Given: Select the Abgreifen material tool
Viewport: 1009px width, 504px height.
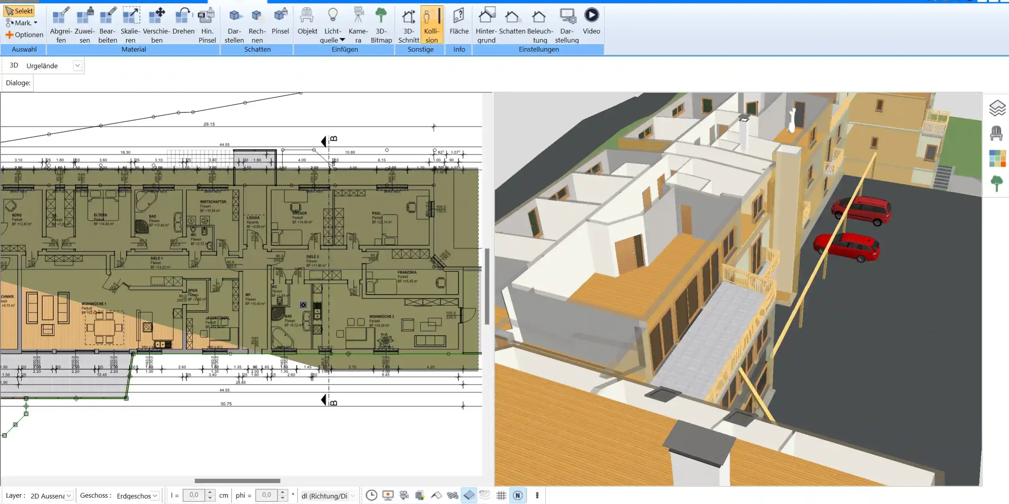Looking at the screenshot, I should [x=60, y=24].
